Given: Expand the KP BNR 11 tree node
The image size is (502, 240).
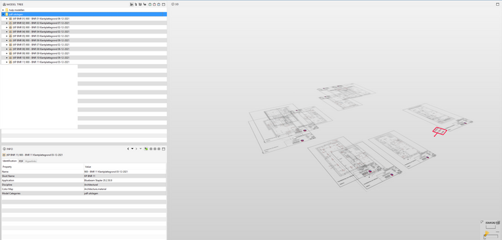Looking at the screenshot, I should coord(7,62).
